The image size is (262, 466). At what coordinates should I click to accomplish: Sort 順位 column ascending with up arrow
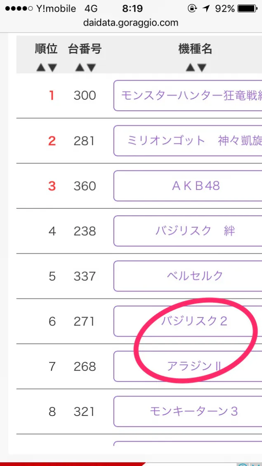tap(41, 68)
